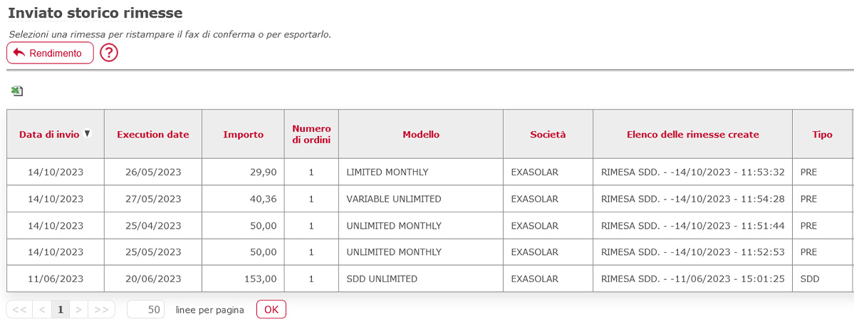The height and width of the screenshot is (322, 854).
Task: Click the Società column header
Action: (x=548, y=134)
